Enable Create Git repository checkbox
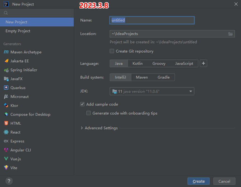Screen dimensions: 241x187 [x=112, y=51]
